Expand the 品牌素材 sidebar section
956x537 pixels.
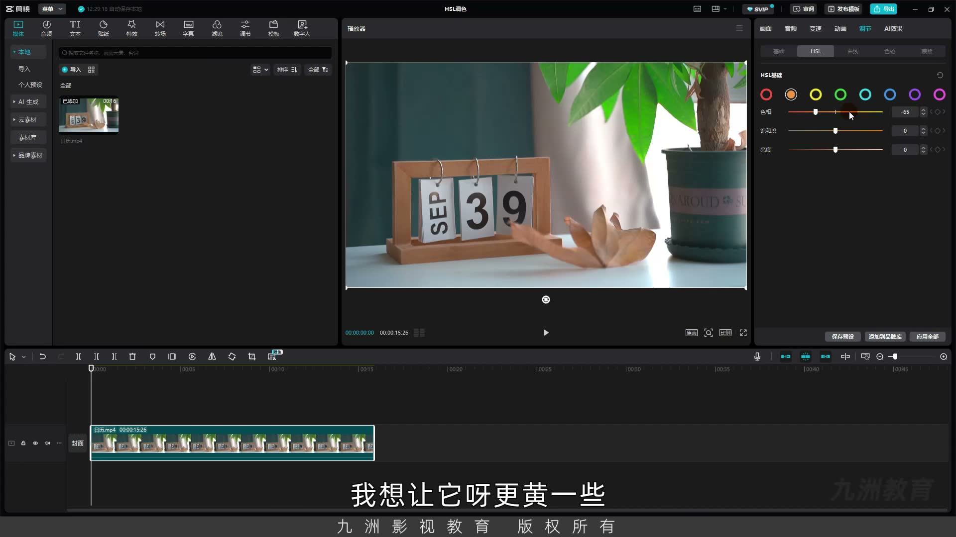tap(28, 155)
